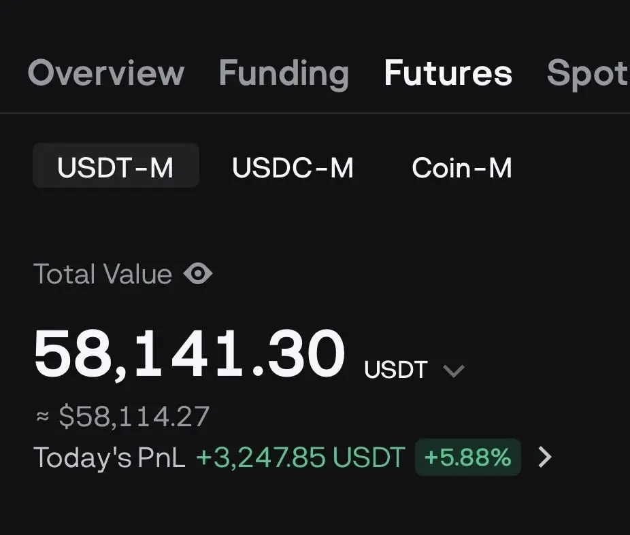Switch to the Overview tab
The height and width of the screenshot is (535, 630).
click(106, 73)
